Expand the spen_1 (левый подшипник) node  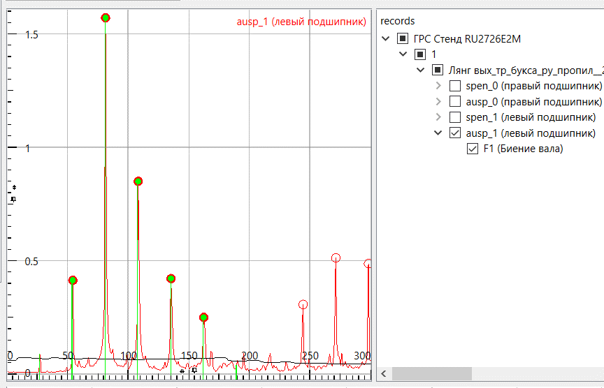pos(438,117)
